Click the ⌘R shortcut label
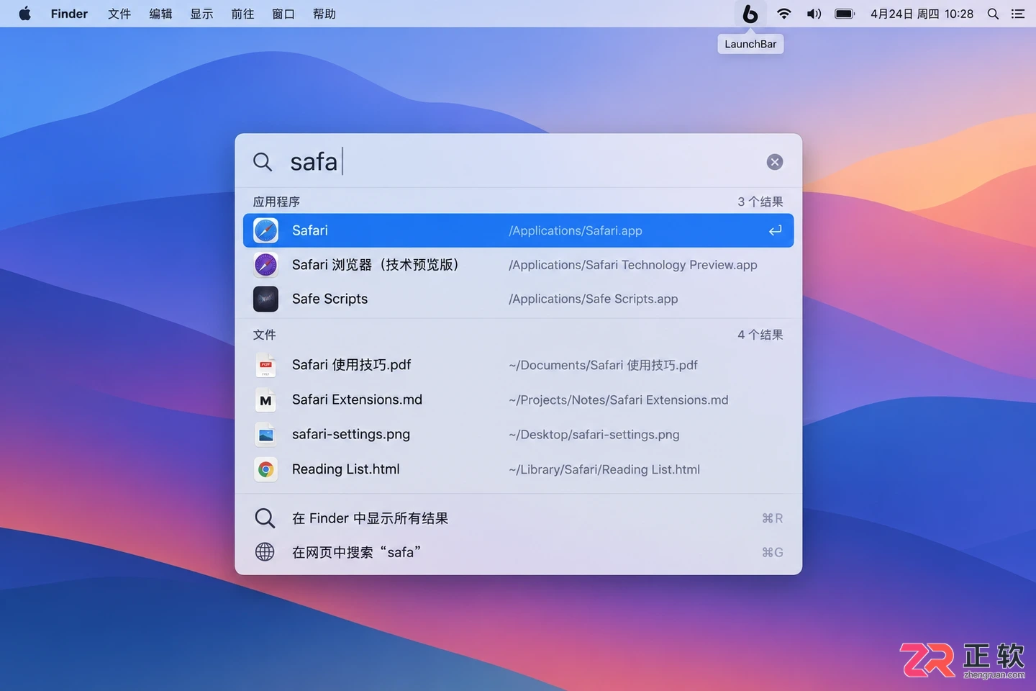The height and width of the screenshot is (691, 1036). [x=773, y=518]
